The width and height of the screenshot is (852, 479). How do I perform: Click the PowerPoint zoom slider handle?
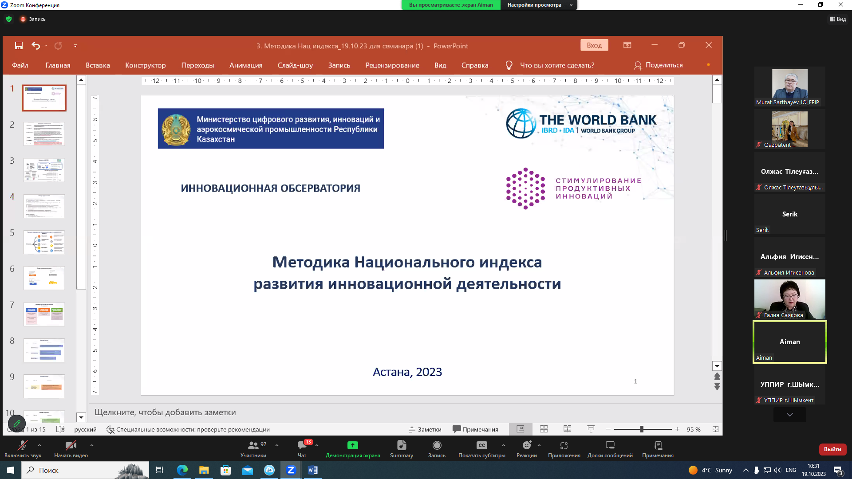pyautogui.click(x=642, y=429)
